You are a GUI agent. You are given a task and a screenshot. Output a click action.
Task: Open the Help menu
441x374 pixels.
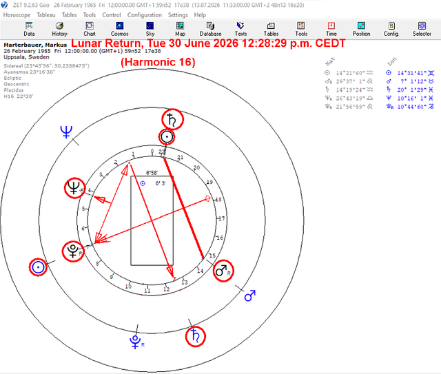click(x=200, y=15)
